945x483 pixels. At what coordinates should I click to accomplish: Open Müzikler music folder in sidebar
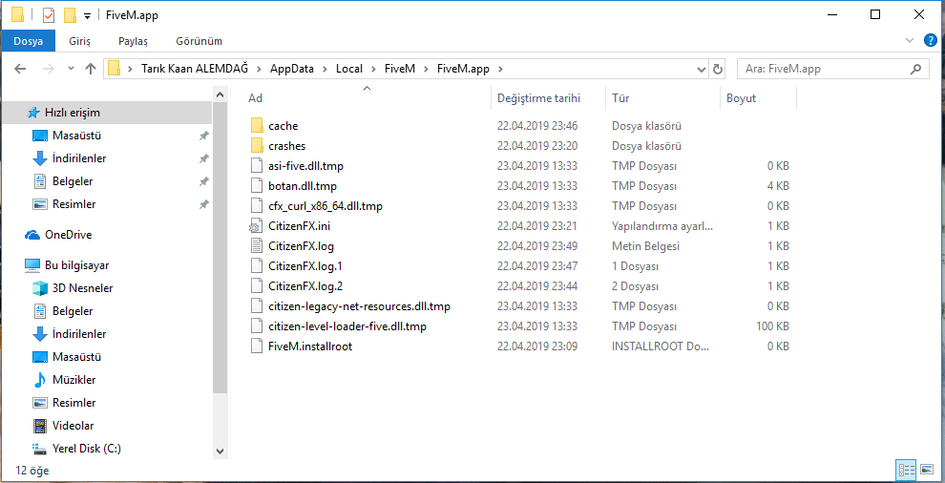click(73, 380)
